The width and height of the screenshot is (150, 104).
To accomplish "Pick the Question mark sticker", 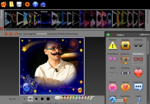I will point(113,100).
